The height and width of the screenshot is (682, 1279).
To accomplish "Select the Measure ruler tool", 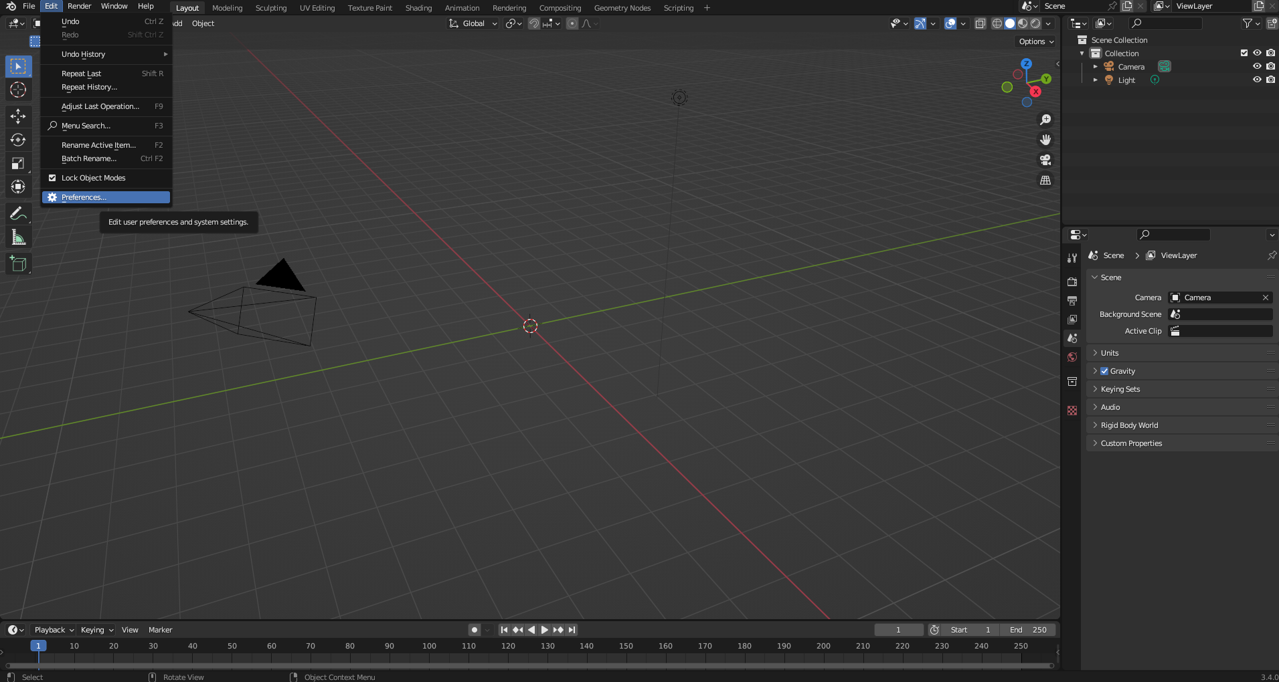I will [18, 237].
